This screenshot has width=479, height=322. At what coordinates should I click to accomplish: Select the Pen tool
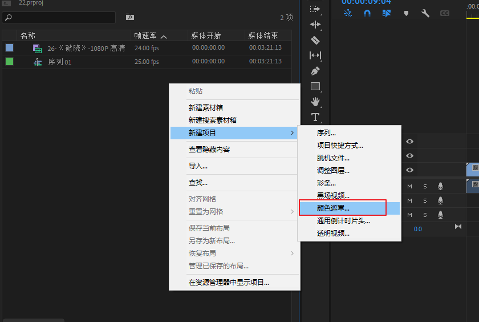pyautogui.click(x=315, y=71)
